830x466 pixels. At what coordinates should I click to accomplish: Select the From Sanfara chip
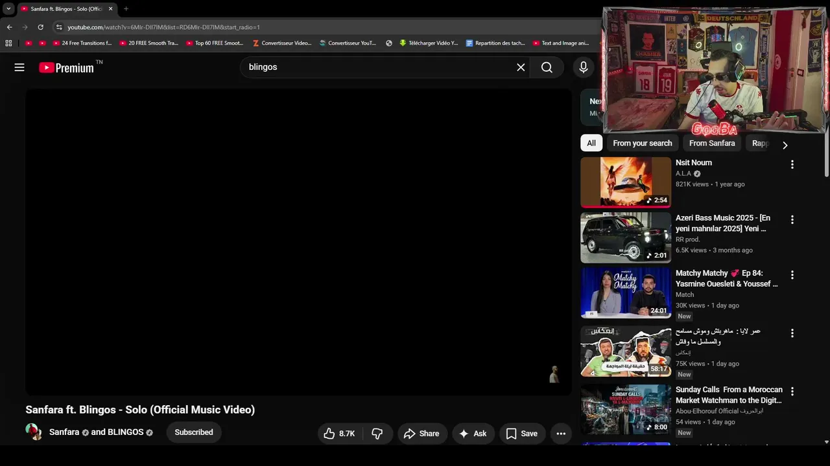click(x=712, y=143)
